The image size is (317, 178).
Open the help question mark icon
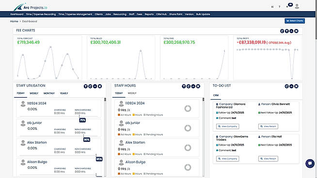279,7
